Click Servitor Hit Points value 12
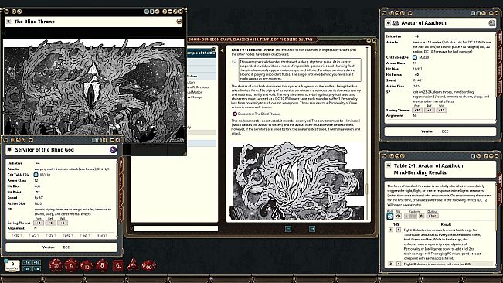503x283 pixels. pos(38,193)
